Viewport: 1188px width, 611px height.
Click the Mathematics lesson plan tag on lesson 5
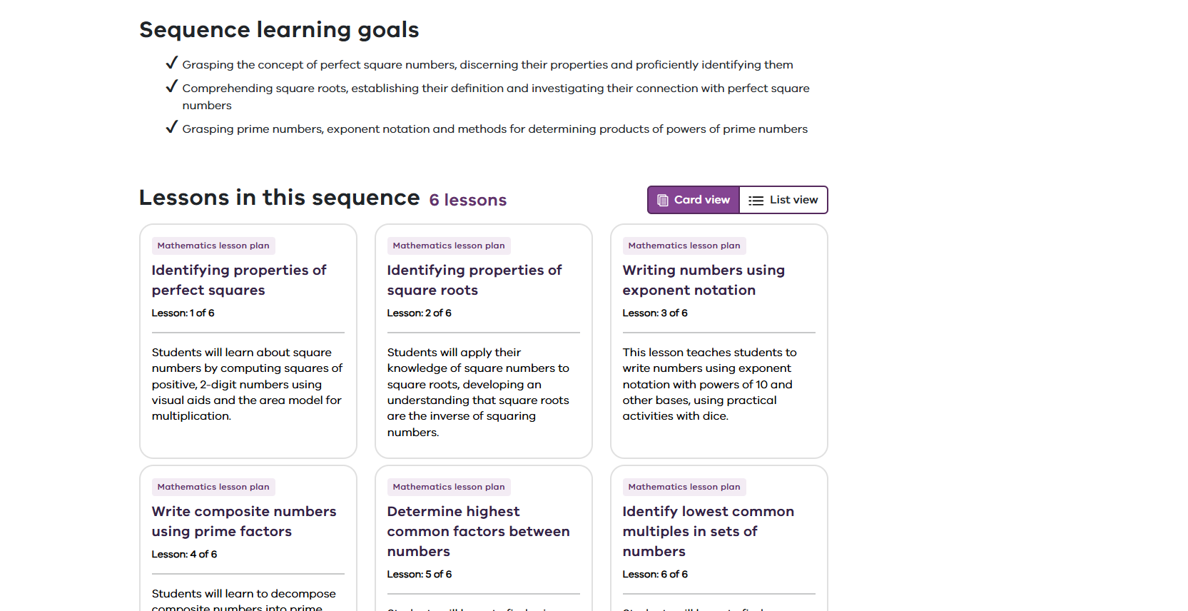tap(449, 487)
